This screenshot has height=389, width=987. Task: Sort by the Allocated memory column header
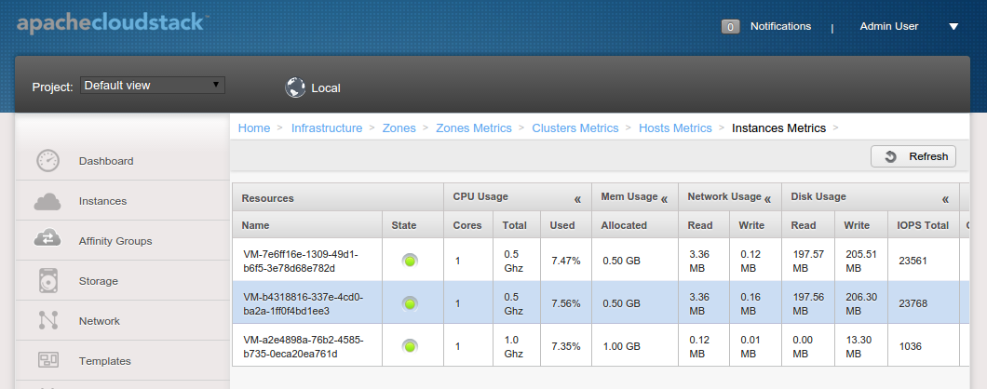click(635, 224)
